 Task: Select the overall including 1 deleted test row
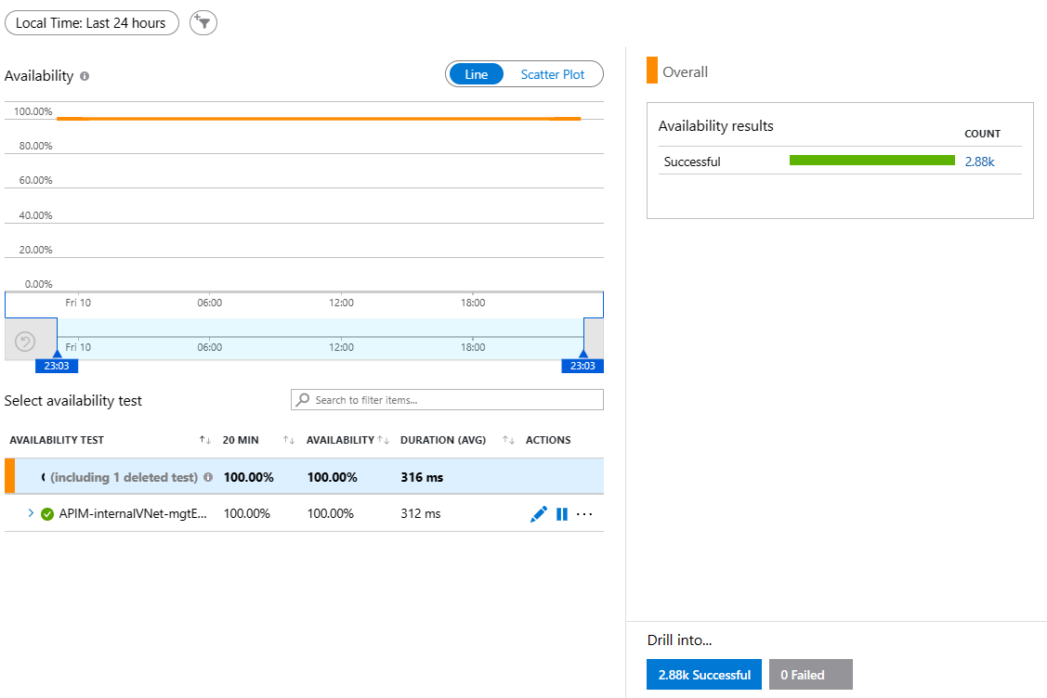click(x=304, y=476)
